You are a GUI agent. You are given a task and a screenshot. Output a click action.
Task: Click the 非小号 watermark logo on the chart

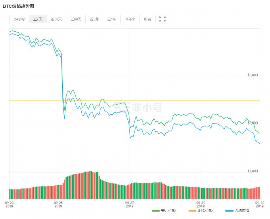pos(142,107)
